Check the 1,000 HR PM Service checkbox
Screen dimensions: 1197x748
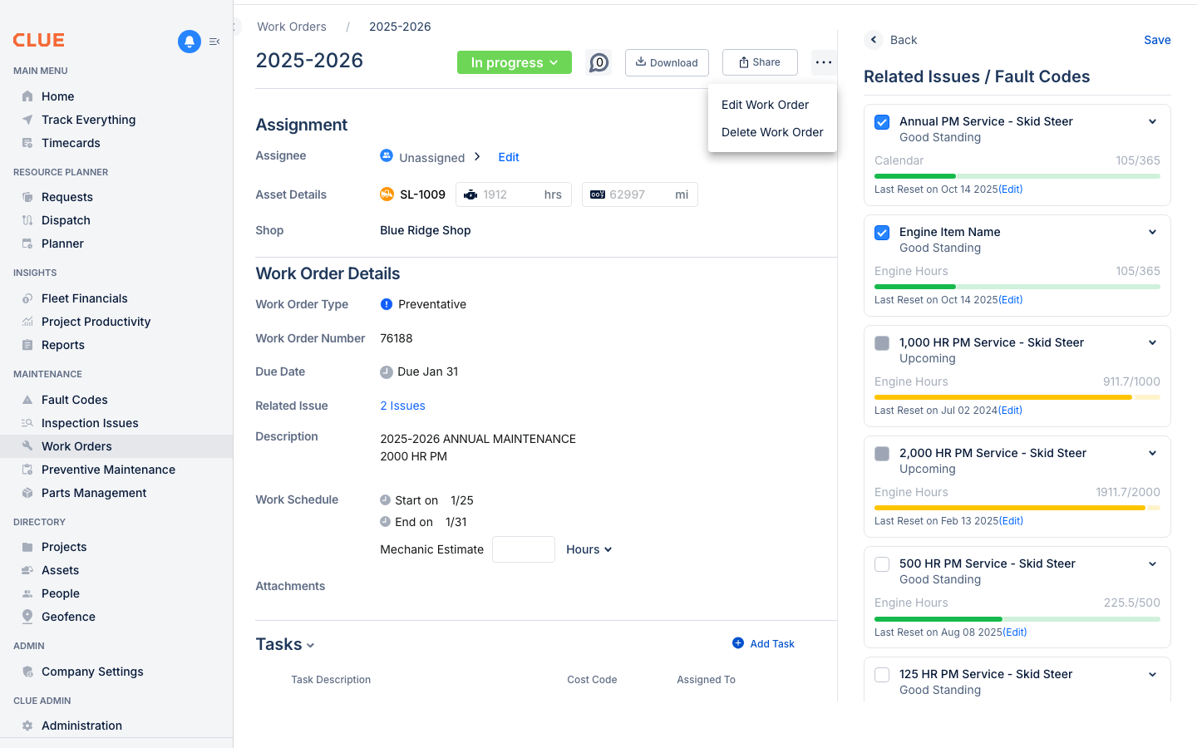[881, 342]
